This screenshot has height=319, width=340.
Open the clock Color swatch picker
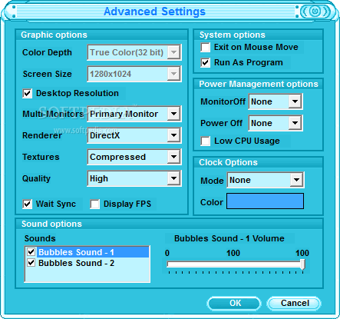pos(266,201)
